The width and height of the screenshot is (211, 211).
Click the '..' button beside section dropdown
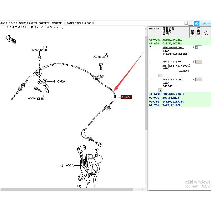(191, 23)
